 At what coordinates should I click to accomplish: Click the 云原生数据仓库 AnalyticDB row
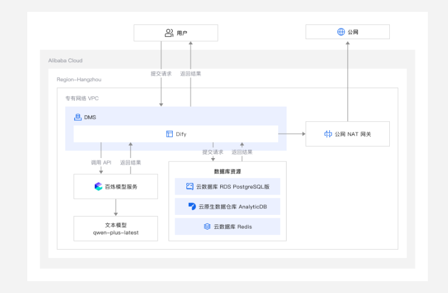(x=227, y=207)
